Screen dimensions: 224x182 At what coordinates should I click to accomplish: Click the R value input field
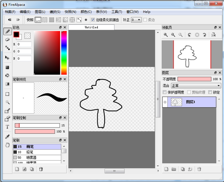(24, 44)
